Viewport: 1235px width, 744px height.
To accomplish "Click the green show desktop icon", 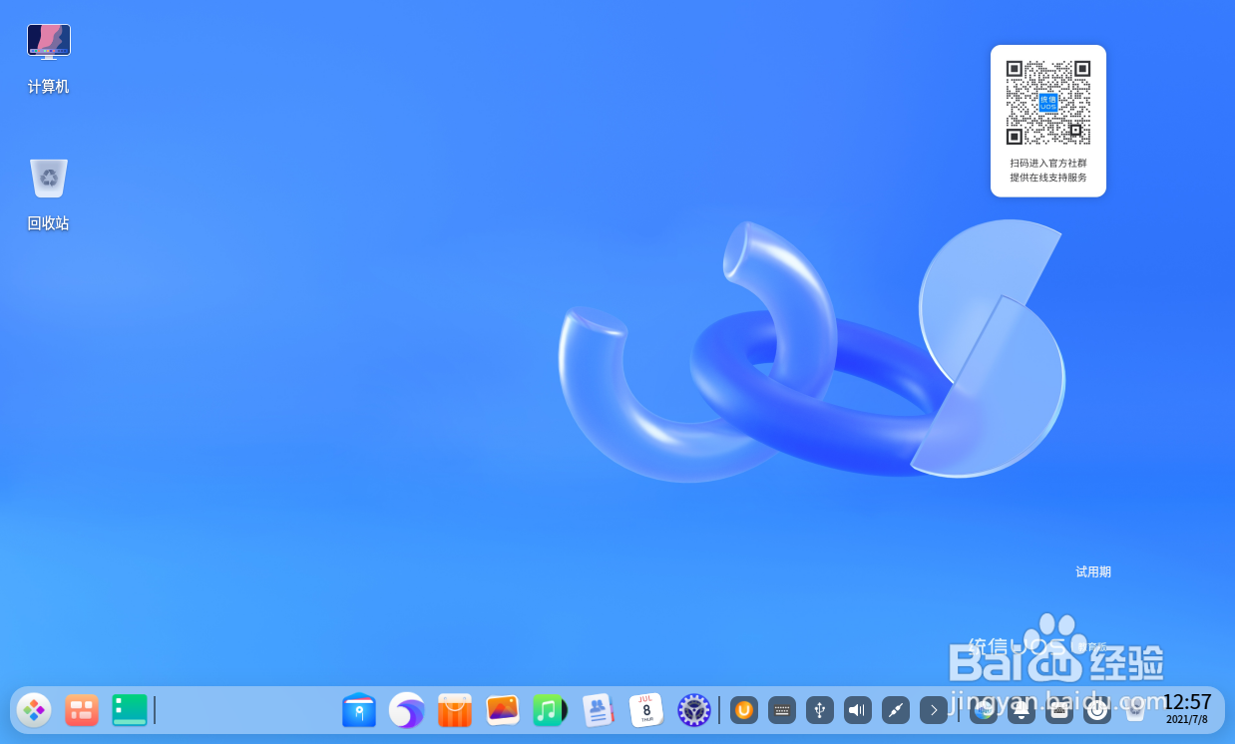I will coord(130,710).
